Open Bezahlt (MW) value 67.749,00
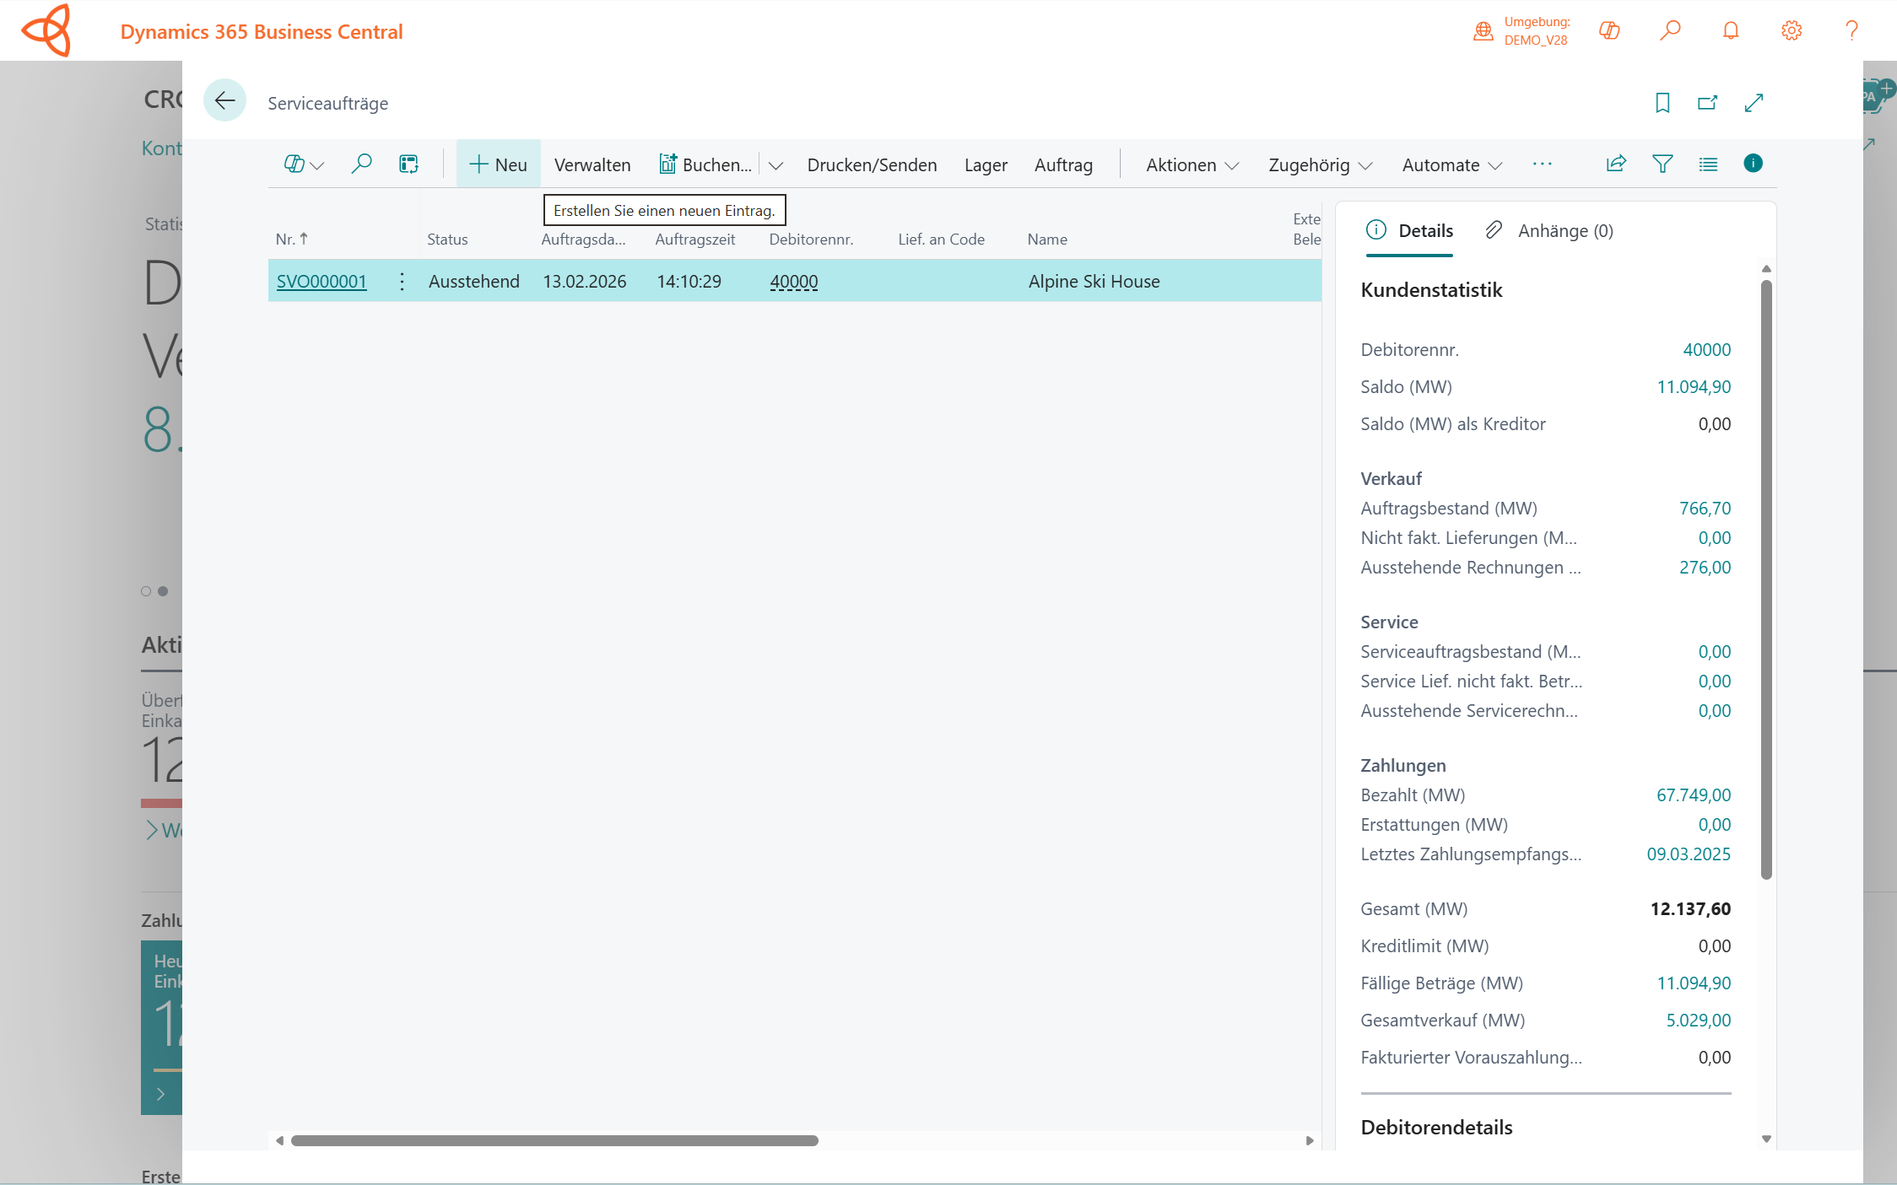Image resolution: width=1897 pixels, height=1185 pixels. 1693,794
